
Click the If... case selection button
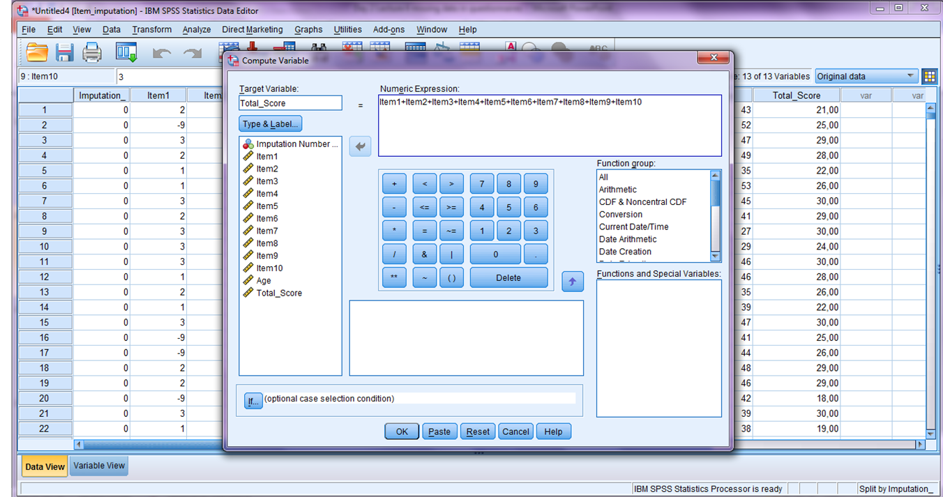253,401
